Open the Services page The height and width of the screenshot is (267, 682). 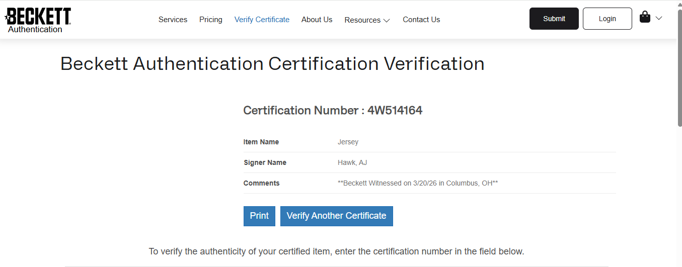(x=173, y=20)
